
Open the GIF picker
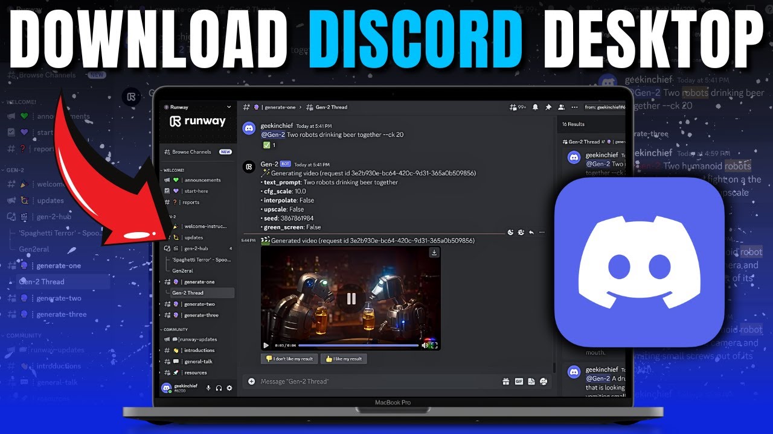(518, 381)
